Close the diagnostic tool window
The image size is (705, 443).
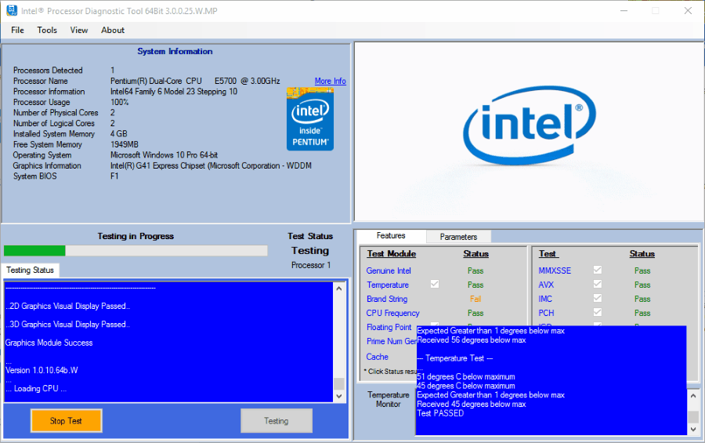[688, 10]
